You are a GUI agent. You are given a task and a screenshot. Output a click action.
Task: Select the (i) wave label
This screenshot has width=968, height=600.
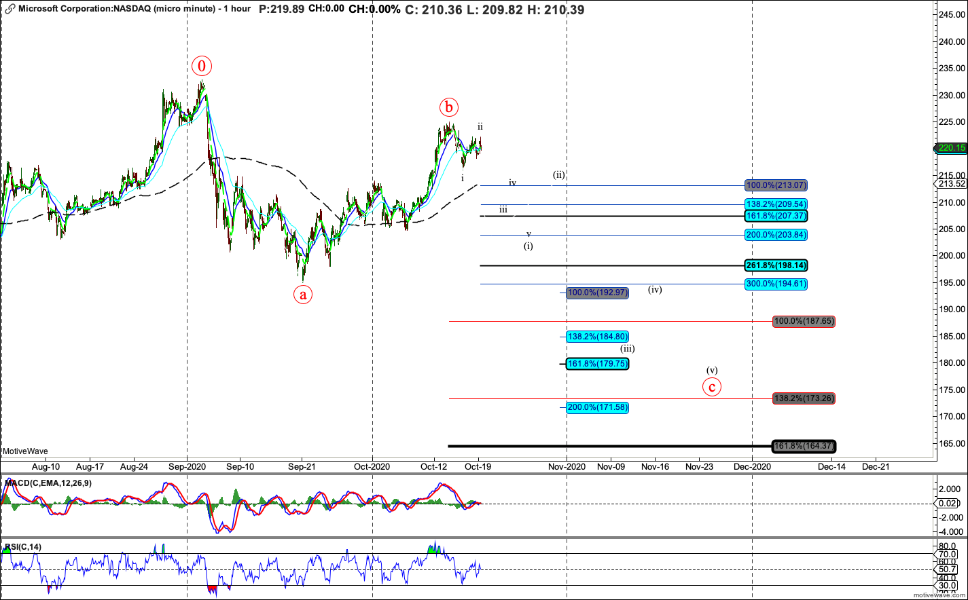click(x=528, y=246)
